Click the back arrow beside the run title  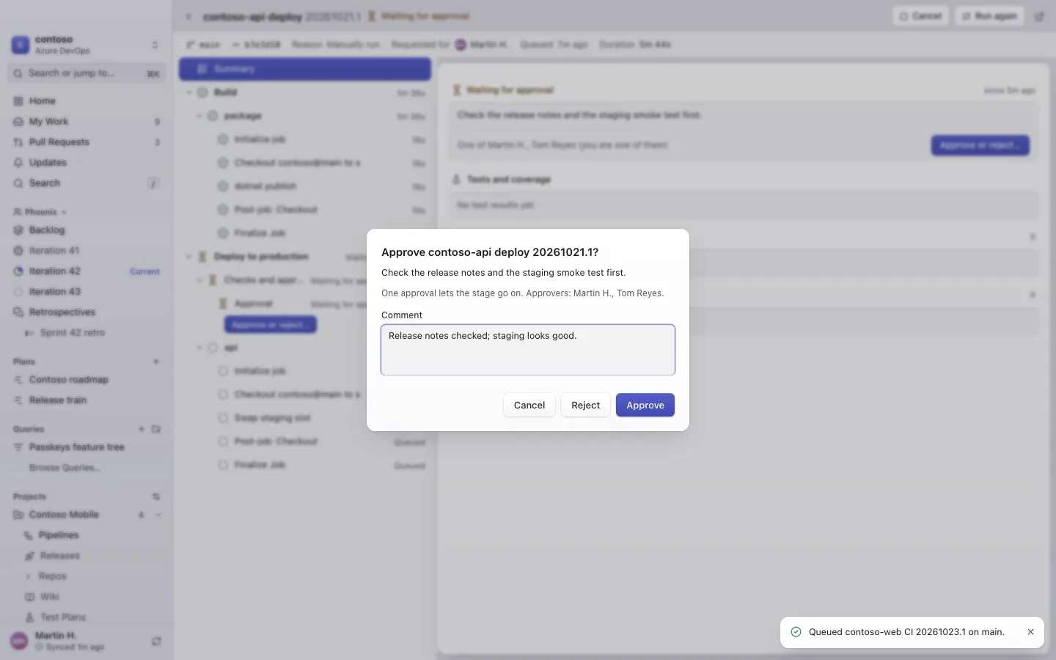(188, 16)
